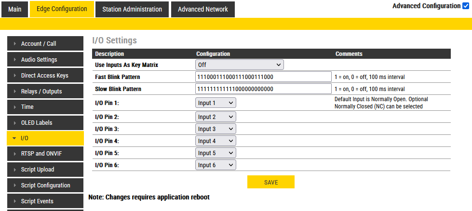Click the Fast Blink Pattern interval comment
This screenshot has width=472, height=211.
pyautogui.click(x=370, y=77)
